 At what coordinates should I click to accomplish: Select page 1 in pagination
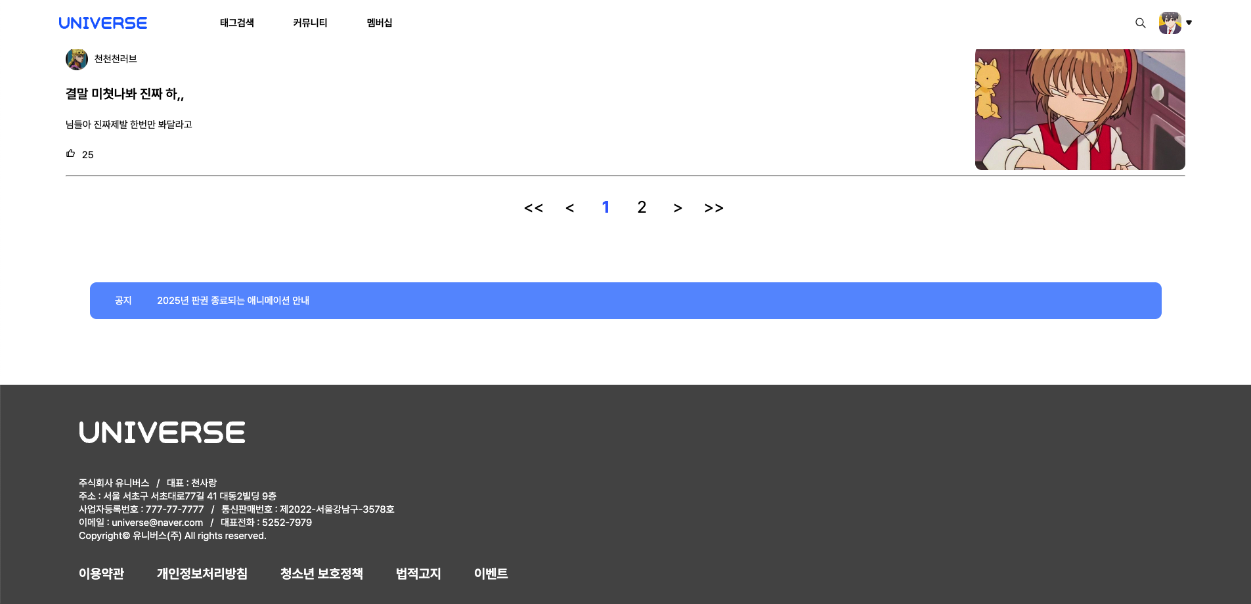[605, 207]
